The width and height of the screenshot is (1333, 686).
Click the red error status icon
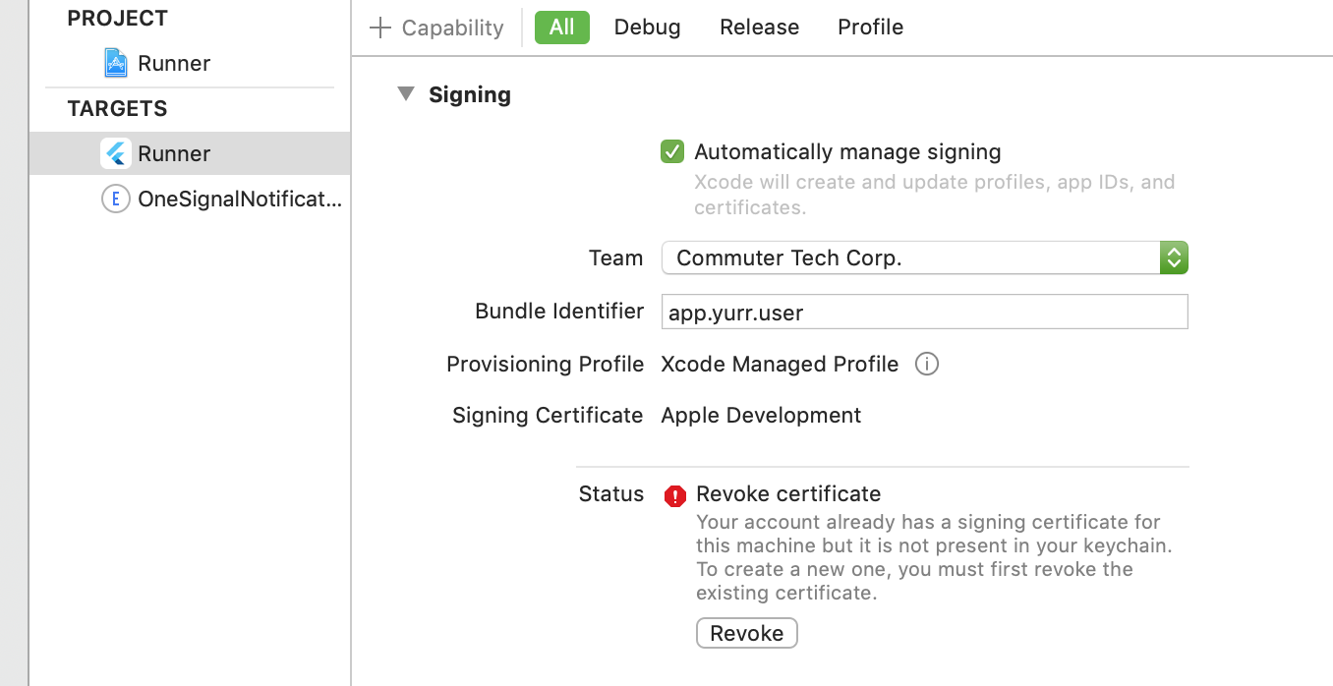pos(674,496)
